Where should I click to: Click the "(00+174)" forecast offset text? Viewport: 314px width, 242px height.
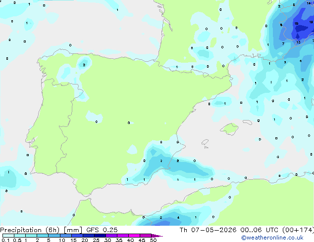tap(298, 230)
